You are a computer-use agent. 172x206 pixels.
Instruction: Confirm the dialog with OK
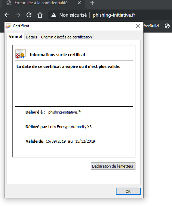point(128,191)
